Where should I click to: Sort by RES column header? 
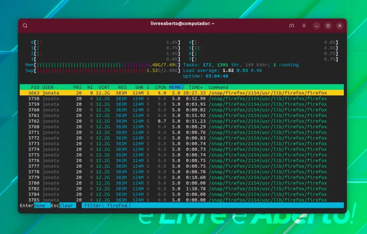122,87
